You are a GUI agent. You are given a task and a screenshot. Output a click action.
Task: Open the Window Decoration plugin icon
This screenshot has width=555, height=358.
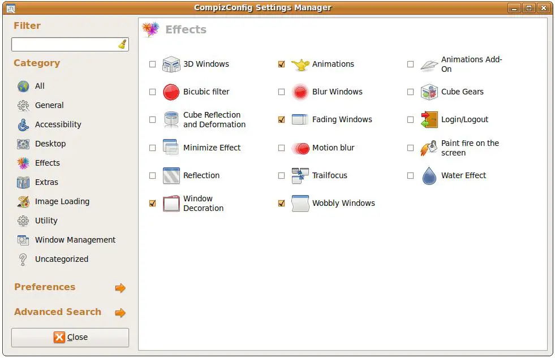[171, 203]
